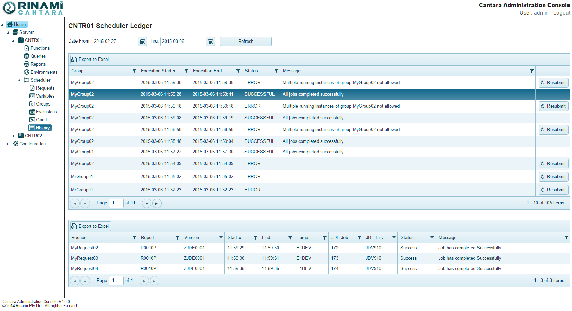Open filter for the Group column
The height and width of the screenshot is (311, 572).
click(x=134, y=71)
